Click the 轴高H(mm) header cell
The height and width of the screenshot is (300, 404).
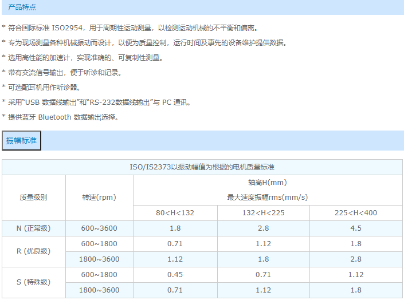(x=267, y=183)
